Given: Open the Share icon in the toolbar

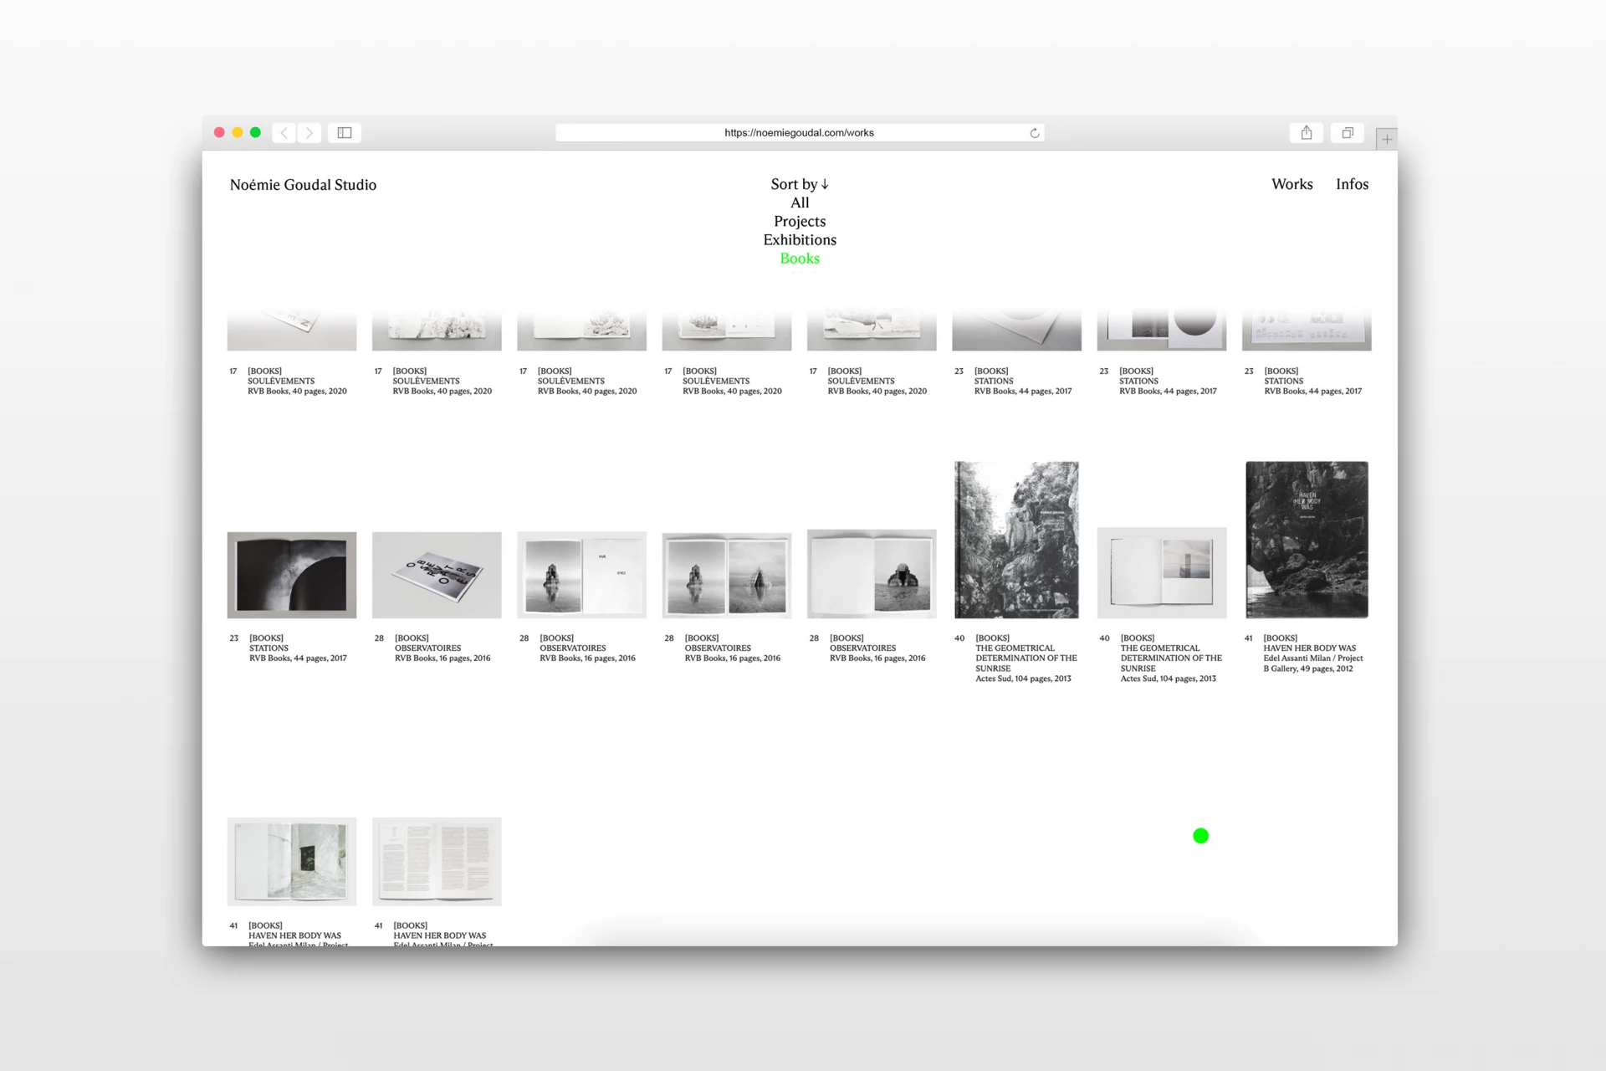Looking at the screenshot, I should tap(1307, 132).
